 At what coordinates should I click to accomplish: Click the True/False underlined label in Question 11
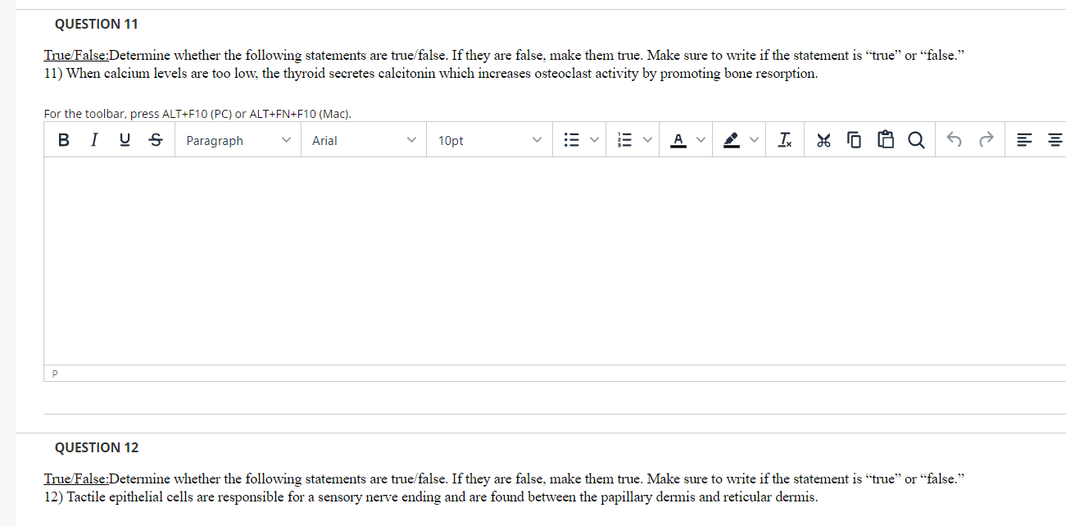76,56
